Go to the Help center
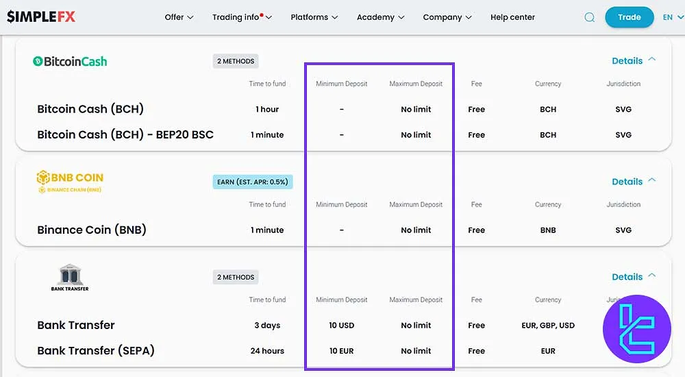The width and height of the screenshot is (685, 377). [x=512, y=17]
